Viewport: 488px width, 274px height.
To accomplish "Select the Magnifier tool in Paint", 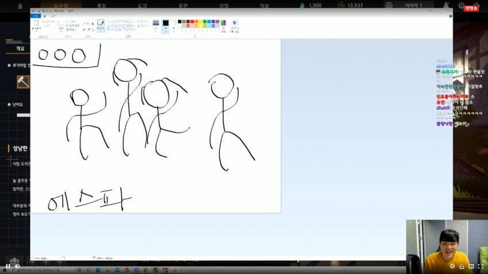I will [93, 30].
